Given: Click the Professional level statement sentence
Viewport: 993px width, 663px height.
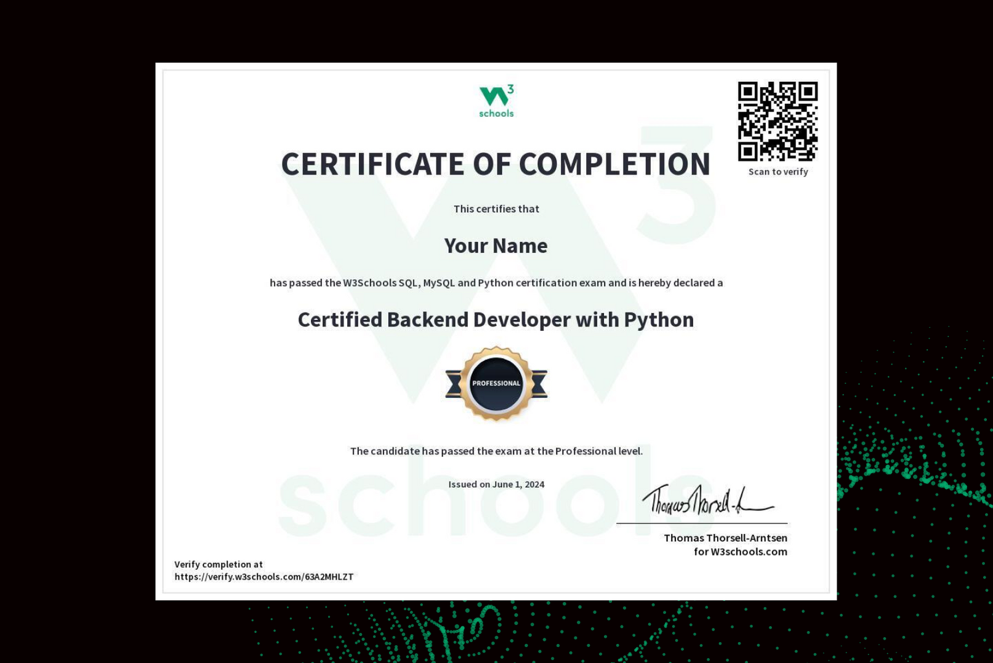Looking at the screenshot, I should tap(496, 450).
